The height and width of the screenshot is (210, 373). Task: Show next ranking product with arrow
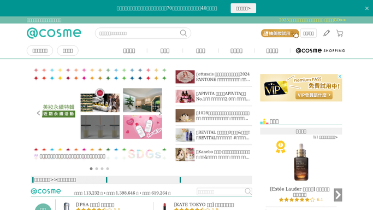point(338,195)
